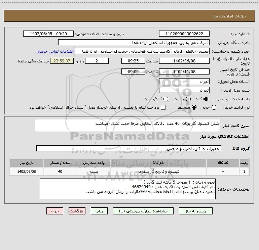This screenshot has height=250, width=259.
Task: Click the چاپ print button
Action: (99, 211)
